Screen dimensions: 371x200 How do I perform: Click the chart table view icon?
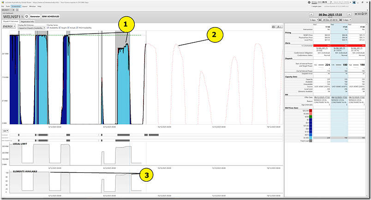(x=274, y=27)
